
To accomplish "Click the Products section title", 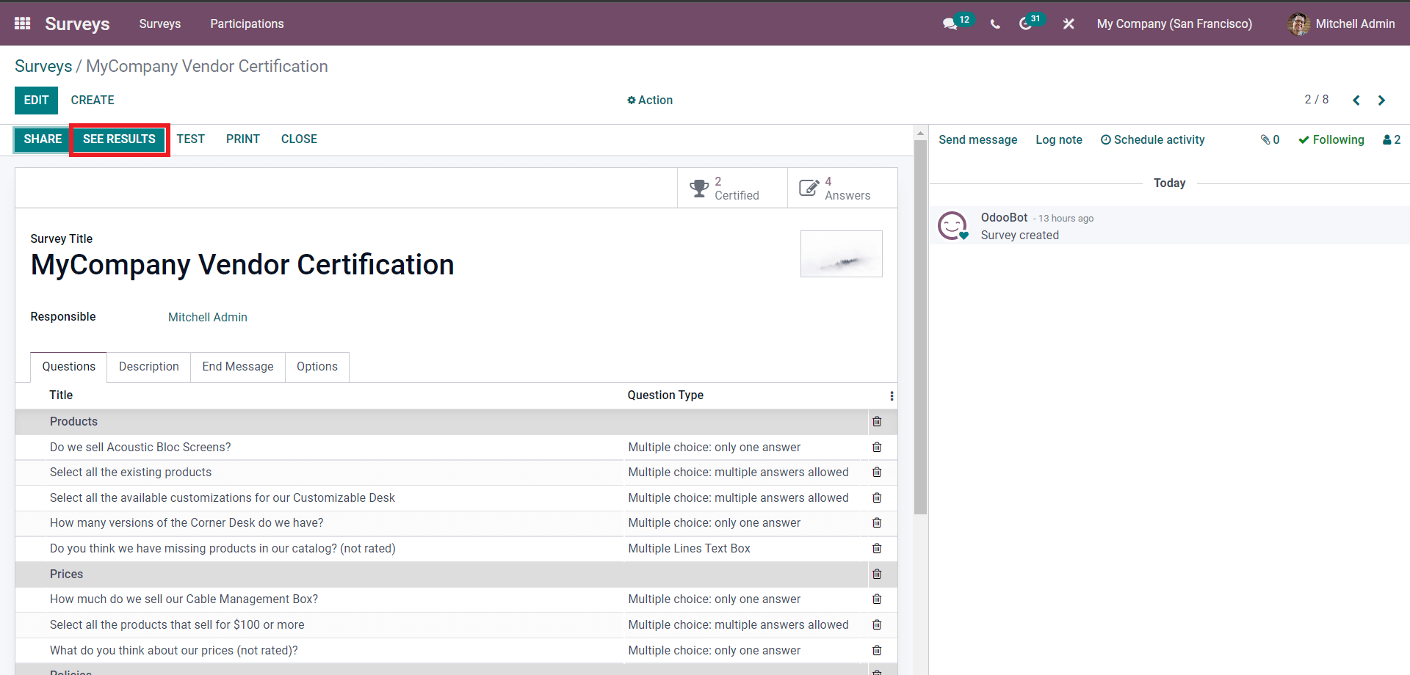I will pos(73,422).
